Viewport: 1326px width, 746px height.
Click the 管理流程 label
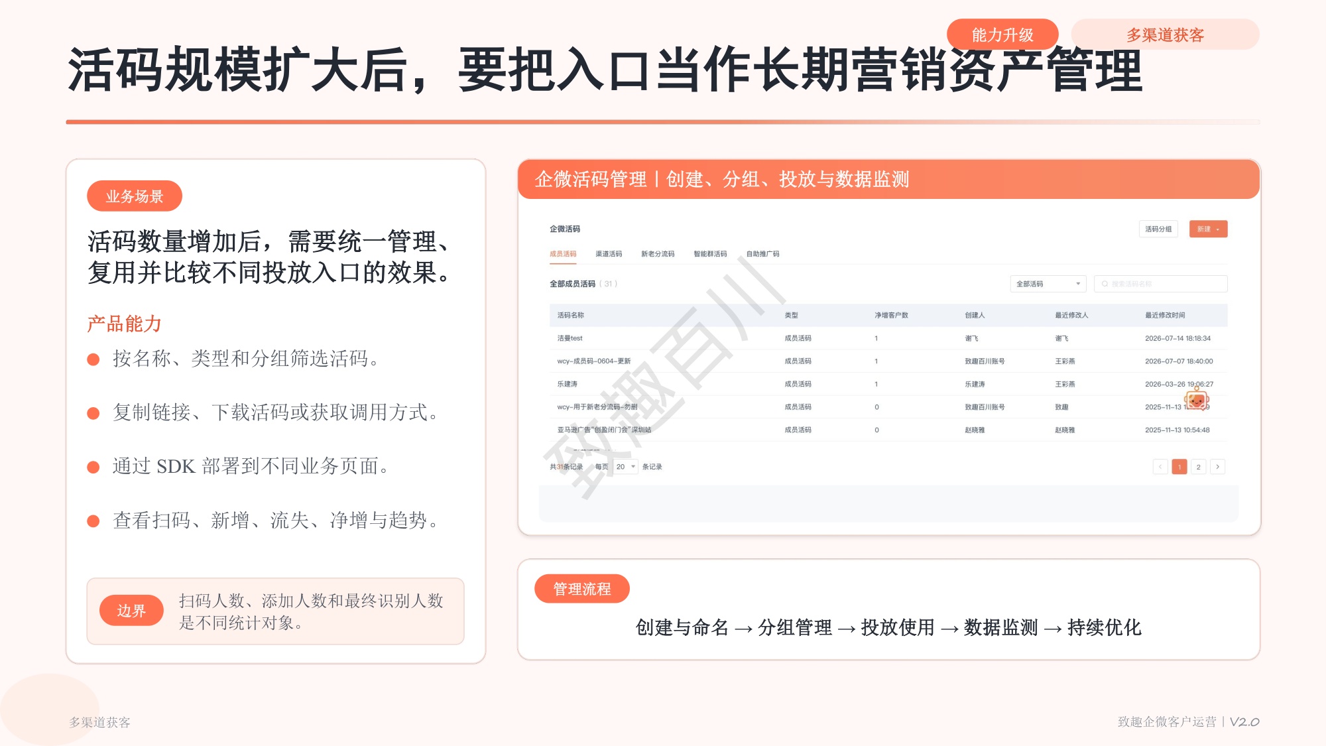(x=582, y=589)
